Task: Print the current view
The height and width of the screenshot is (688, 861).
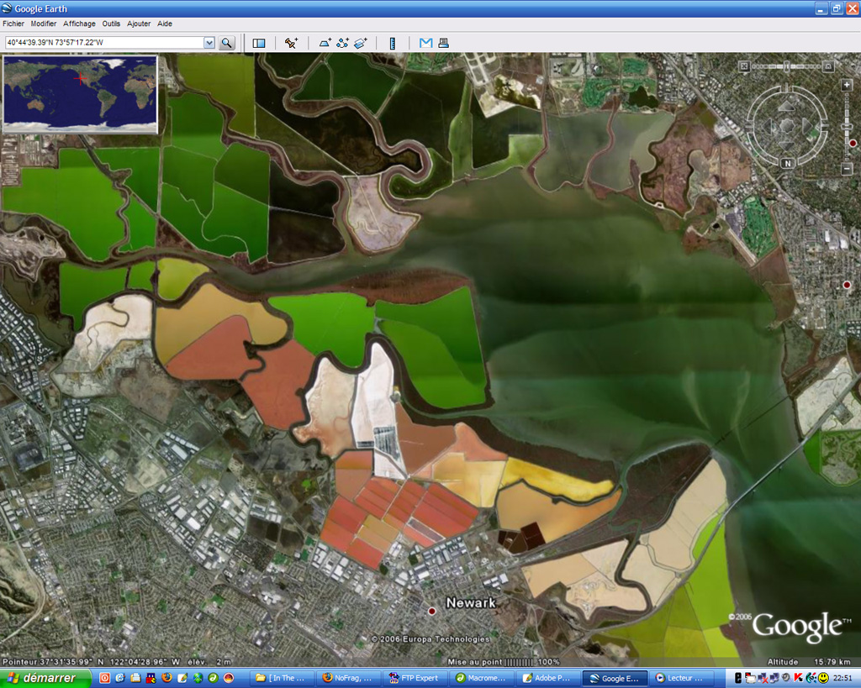Action: pyautogui.click(x=444, y=43)
